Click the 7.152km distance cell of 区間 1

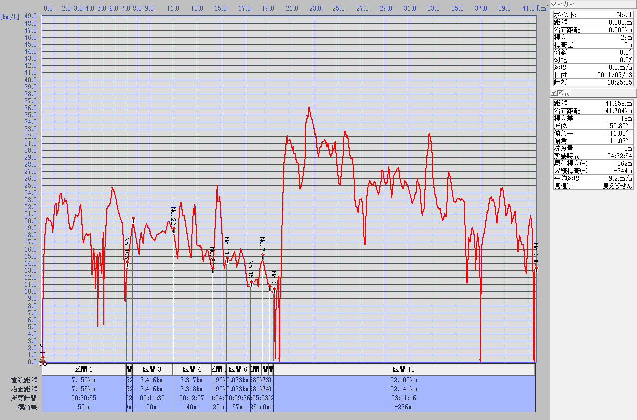pyautogui.click(x=84, y=380)
